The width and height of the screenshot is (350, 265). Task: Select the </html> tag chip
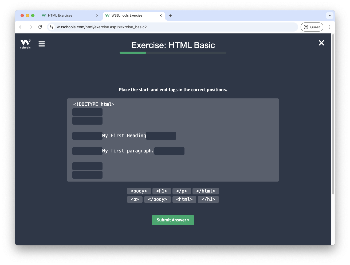[206, 191]
